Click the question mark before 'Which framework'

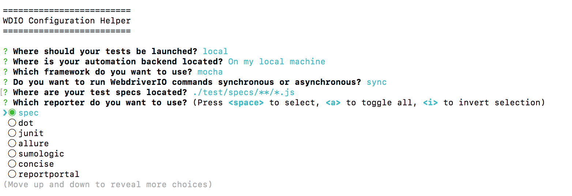(x=5, y=72)
